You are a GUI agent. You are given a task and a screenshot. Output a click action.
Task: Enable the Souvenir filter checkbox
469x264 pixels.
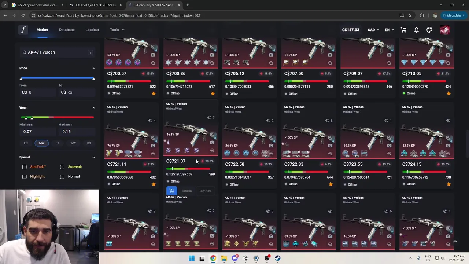click(x=62, y=167)
